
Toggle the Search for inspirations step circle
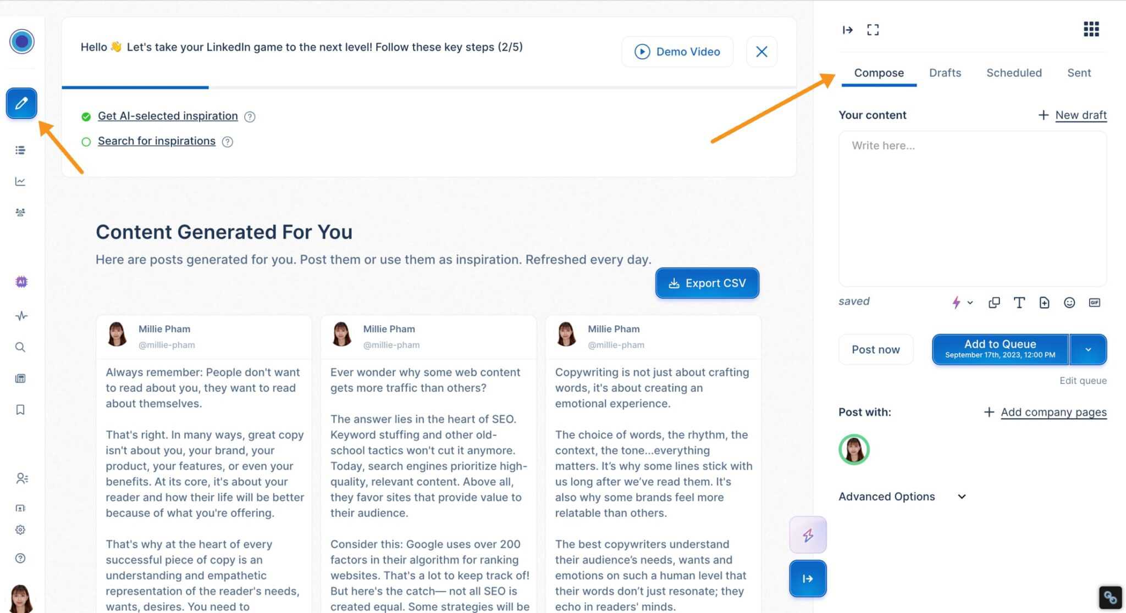tap(86, 142)
